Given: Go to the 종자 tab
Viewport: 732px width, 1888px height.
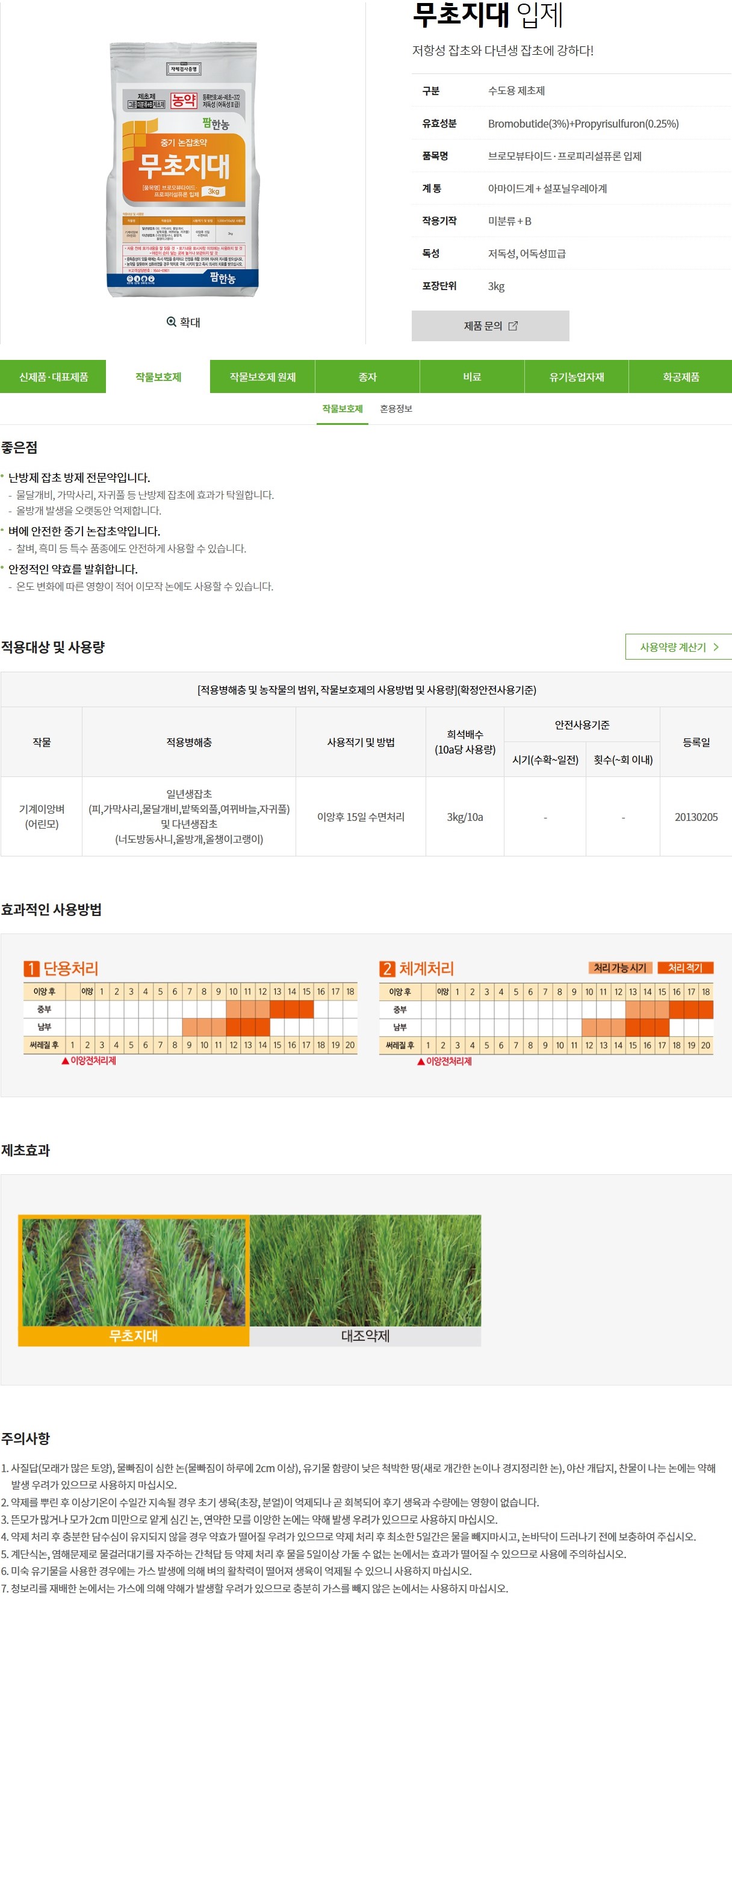Looking at the screenshot, I should point(368,377).
